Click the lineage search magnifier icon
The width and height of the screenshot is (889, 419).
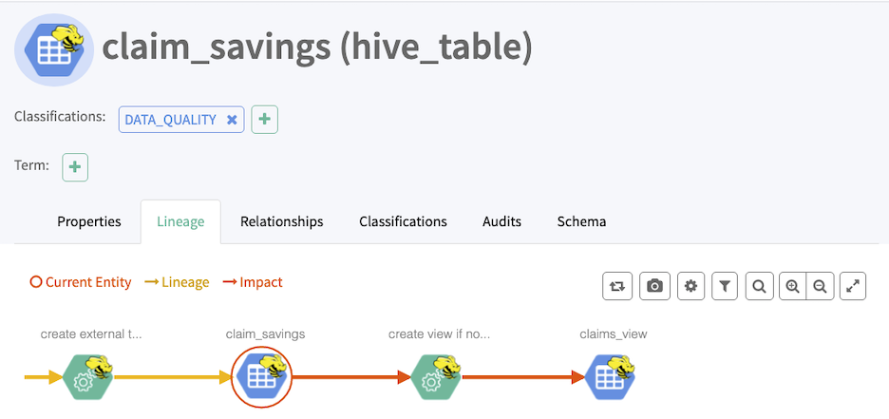758,286
